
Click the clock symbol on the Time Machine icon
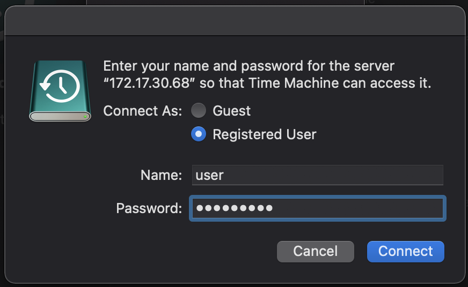(x=60, y=86)
